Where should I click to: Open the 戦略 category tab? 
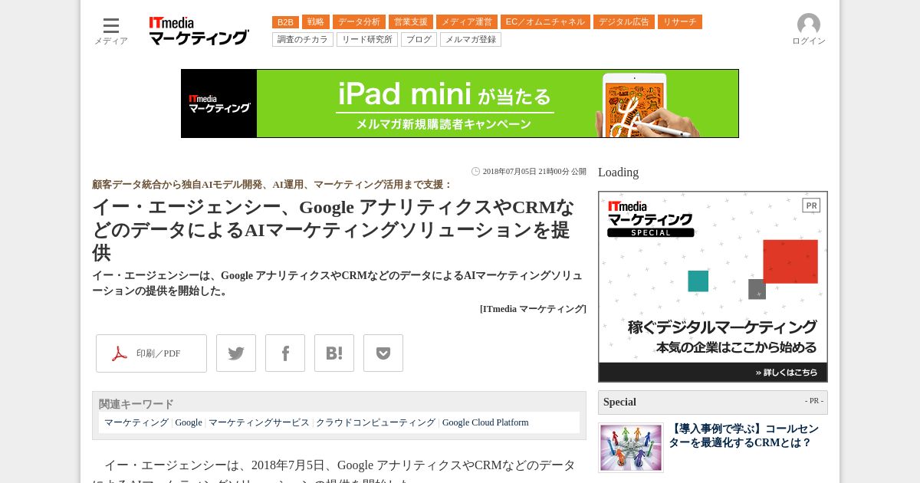[x=316, y=22]
